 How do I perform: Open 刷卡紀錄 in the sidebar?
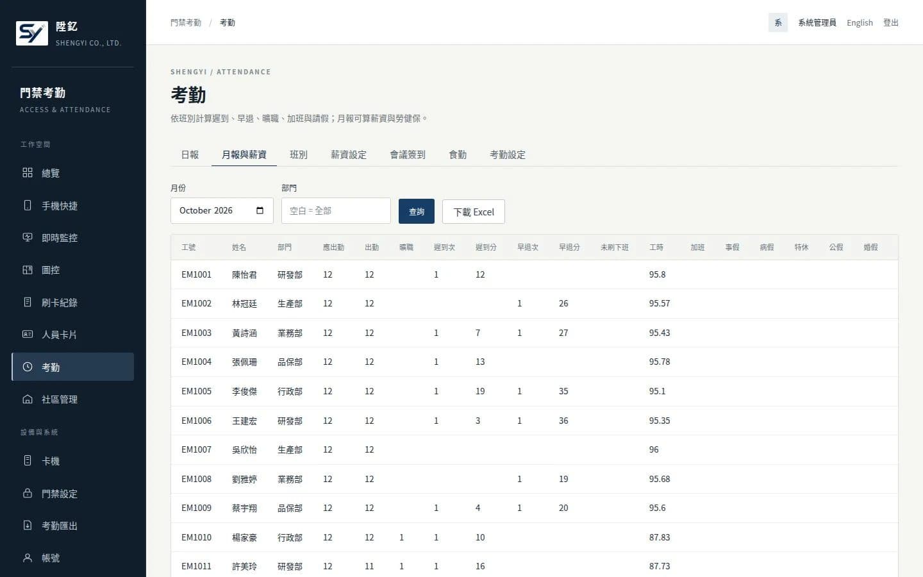click(73, 302)
